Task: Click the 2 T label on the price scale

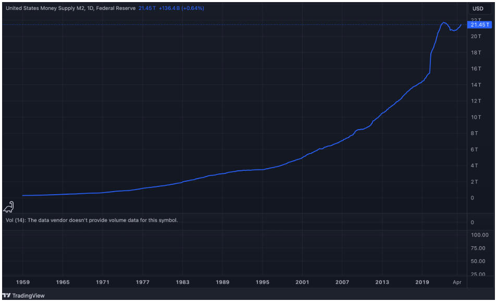Action: (475, 182)
